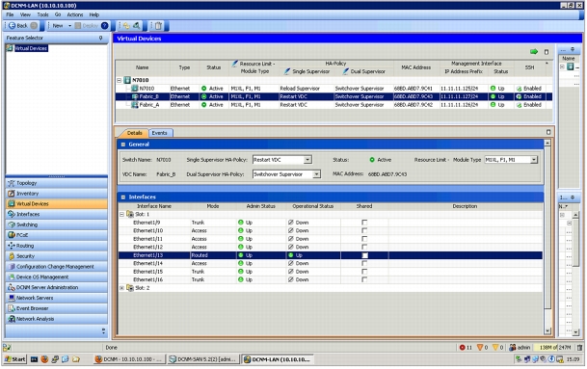Select the Fabric_A VDC row
Screen dimensions: 587x369
[334, 105]
